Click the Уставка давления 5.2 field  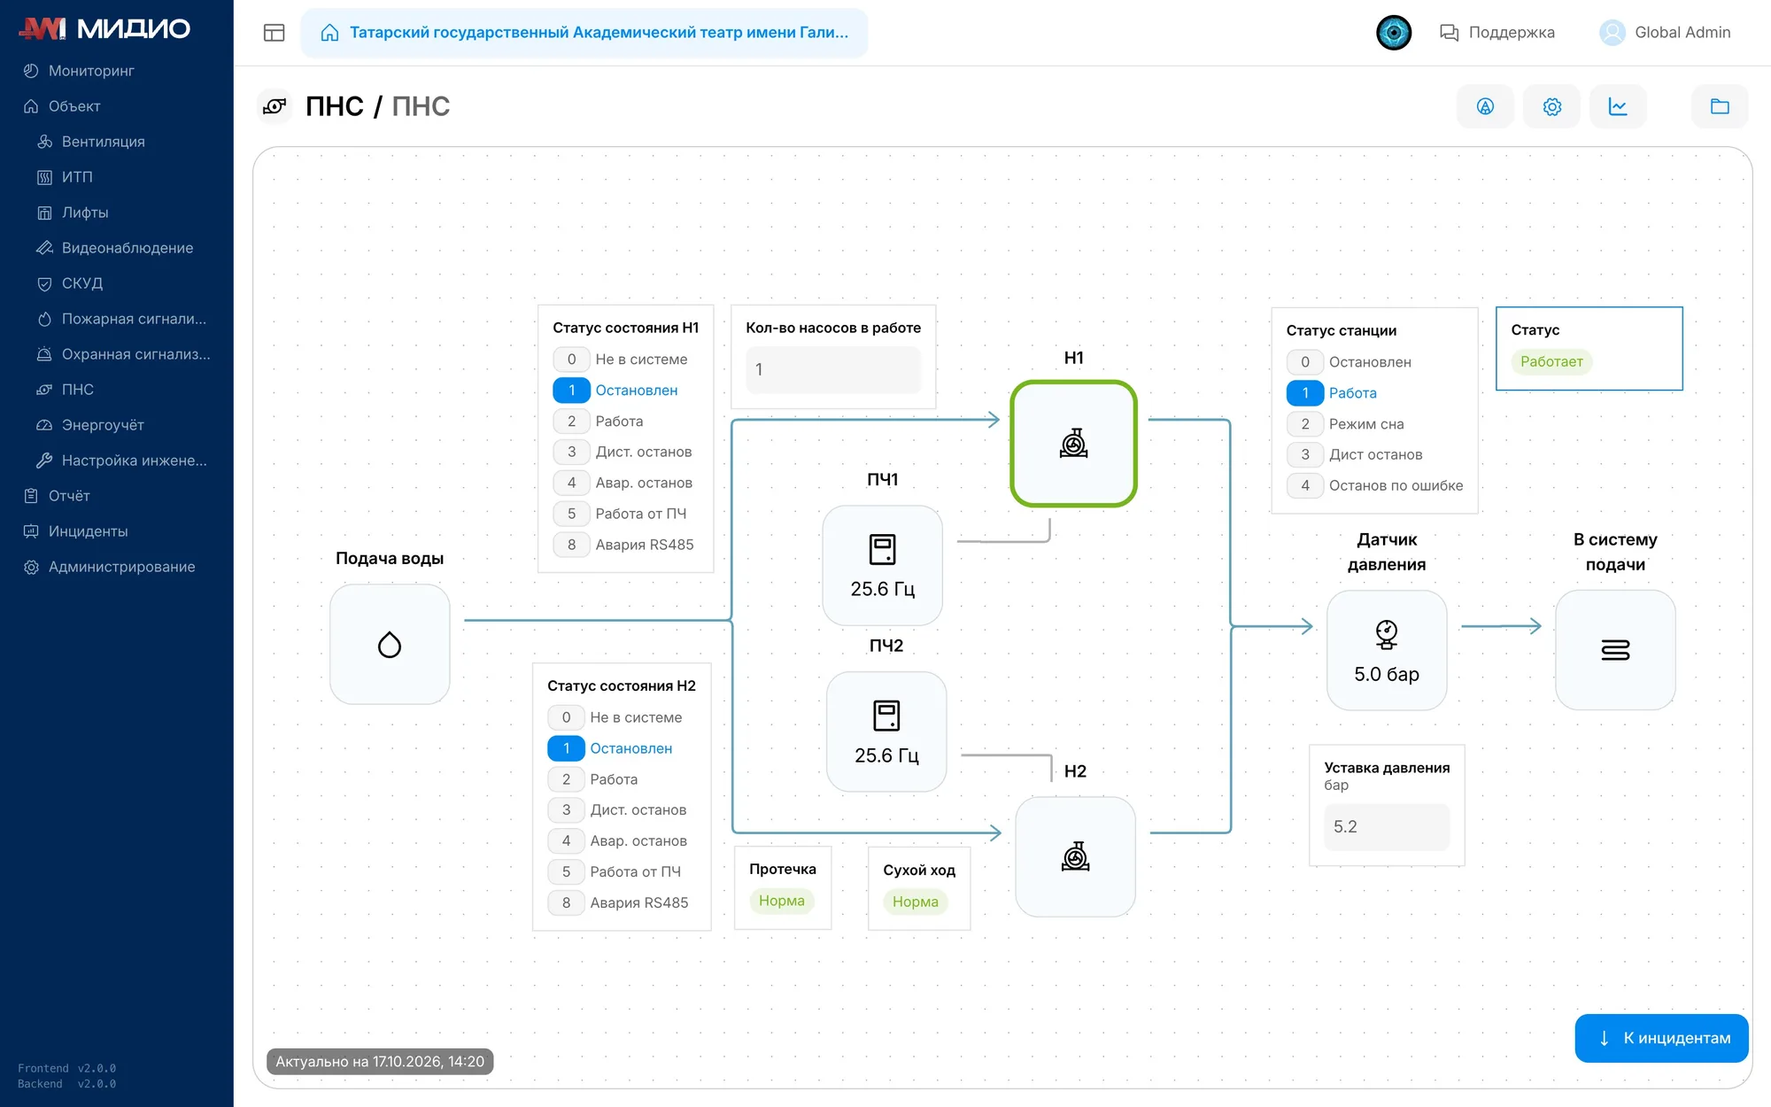[1387, 826]
